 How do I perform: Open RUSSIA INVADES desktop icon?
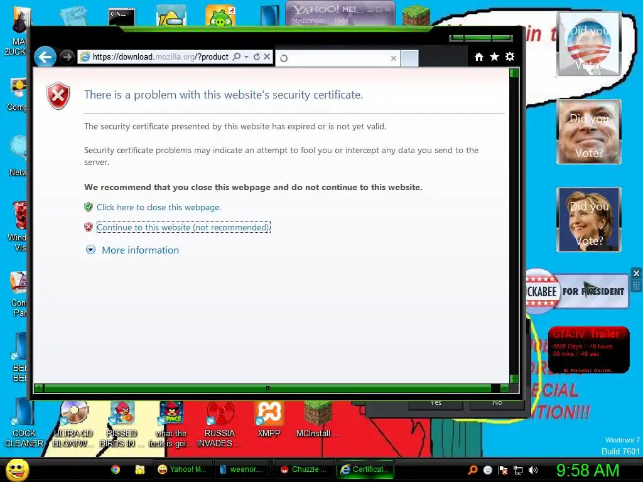[x=219, y=424]
